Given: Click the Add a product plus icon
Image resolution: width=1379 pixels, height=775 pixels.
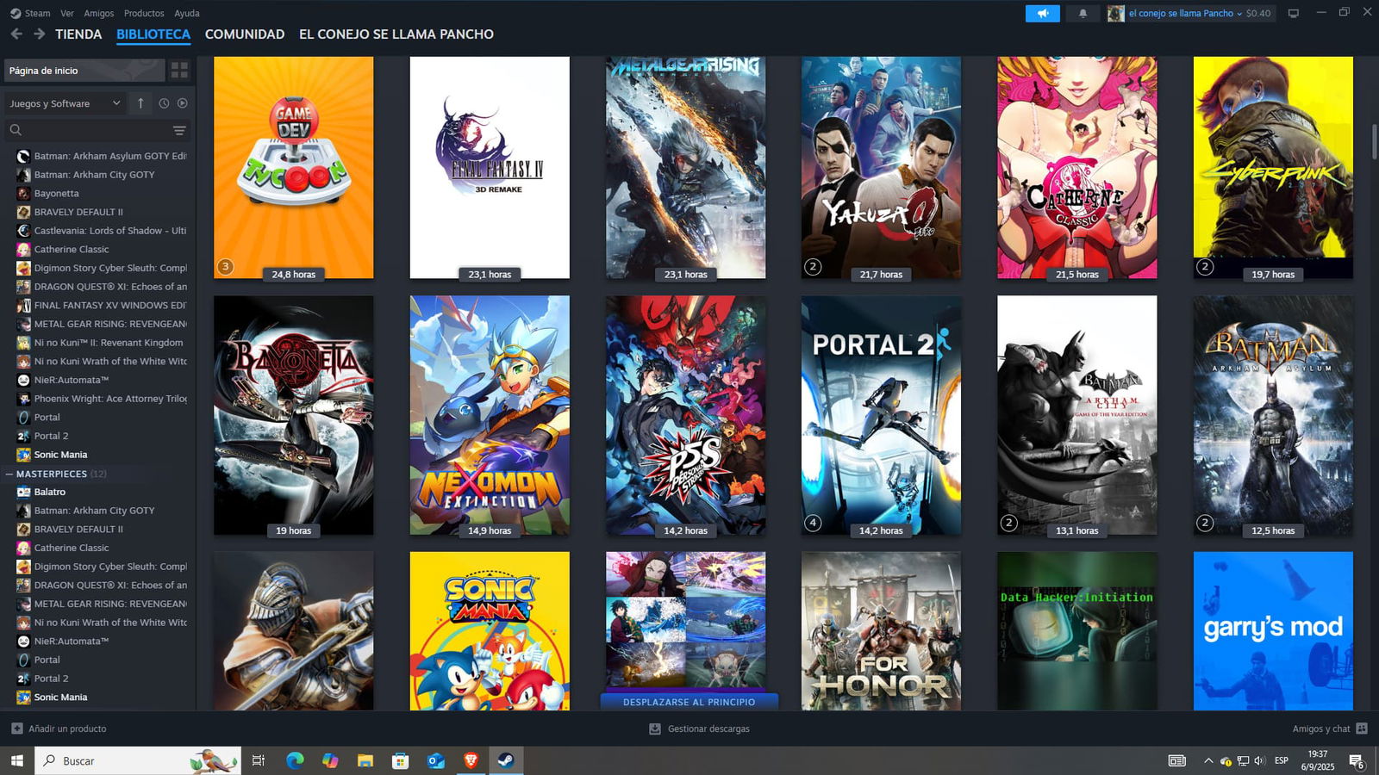Looking at the screenshot, I should 16,728.
